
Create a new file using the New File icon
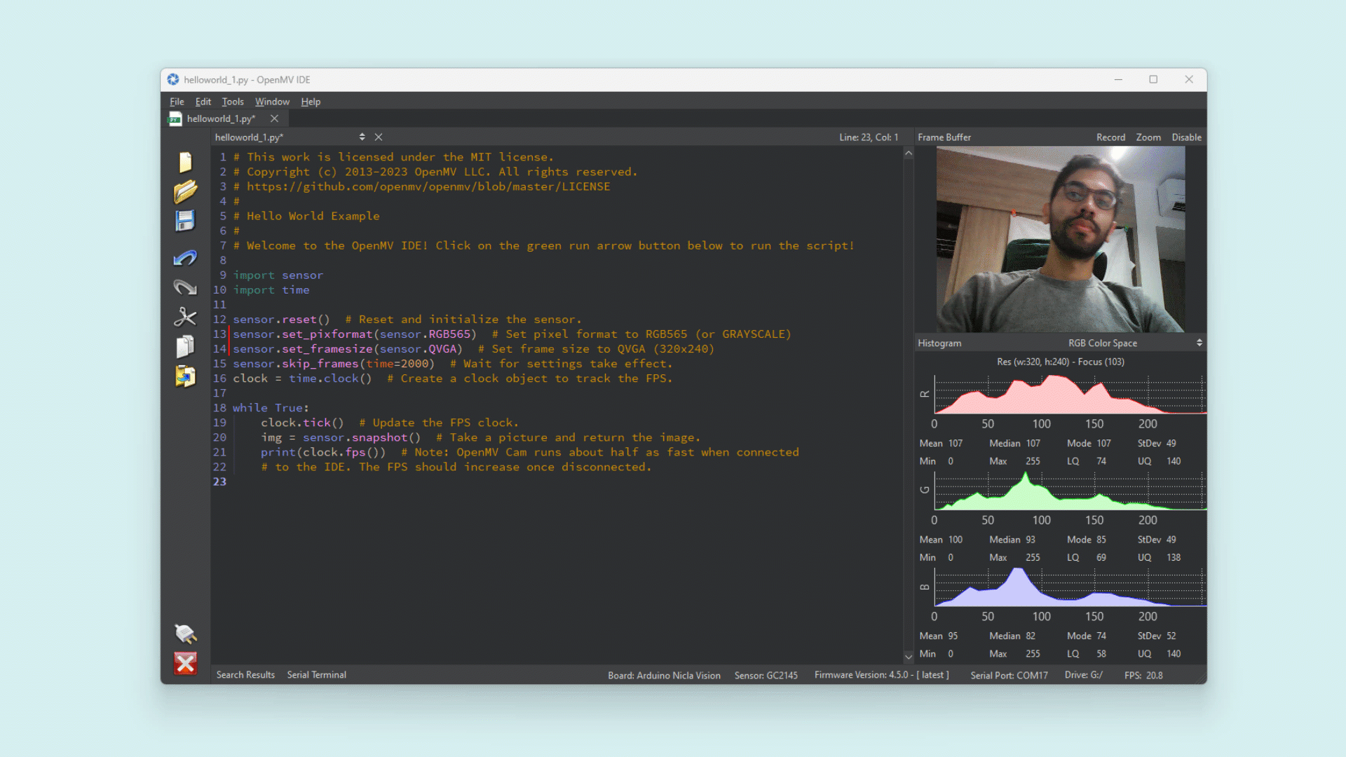click(x=184, y=162)
